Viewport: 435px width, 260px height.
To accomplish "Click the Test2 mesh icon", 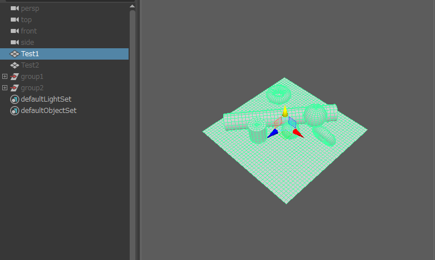I will pos(14,65).
